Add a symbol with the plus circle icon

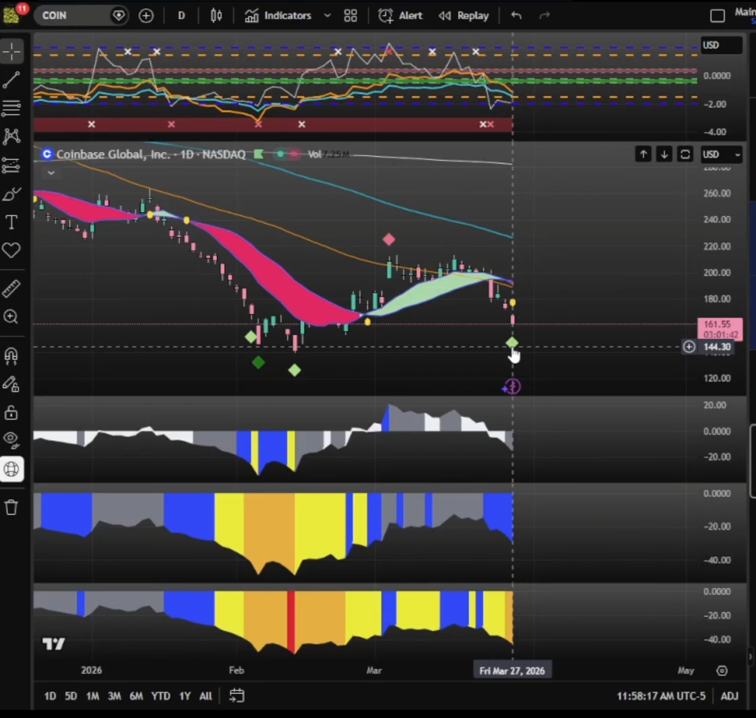click(146, 16)
